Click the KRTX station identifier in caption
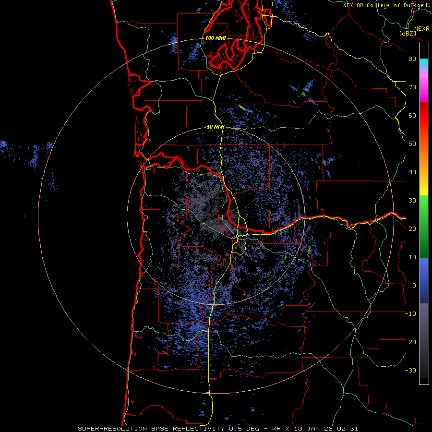 click(282, 429)
